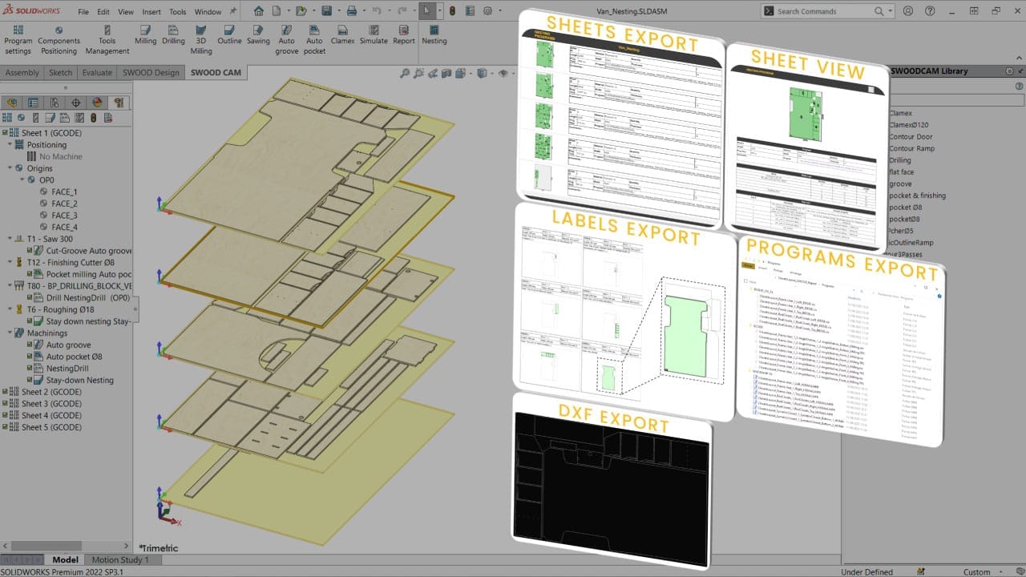Open Program settings in SWOOD CAM ribbon
Viewport: 1026px width, 577px height.
tap(18, 40)
